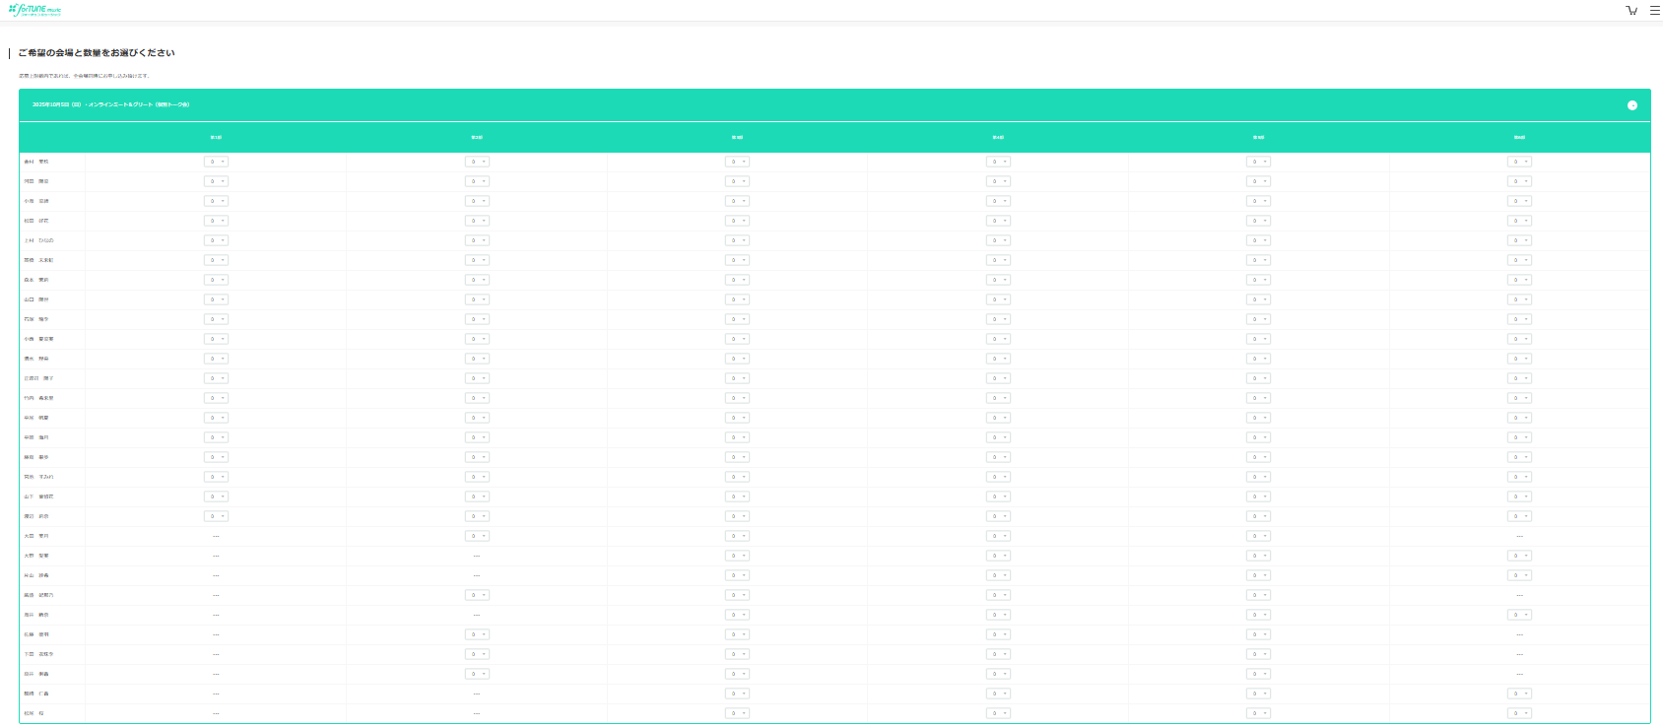Open 上村 ひなの 第5部 quantity dropdown
The width and height of the screenshot is (1663, 727).
click(x=1258, y=240)
